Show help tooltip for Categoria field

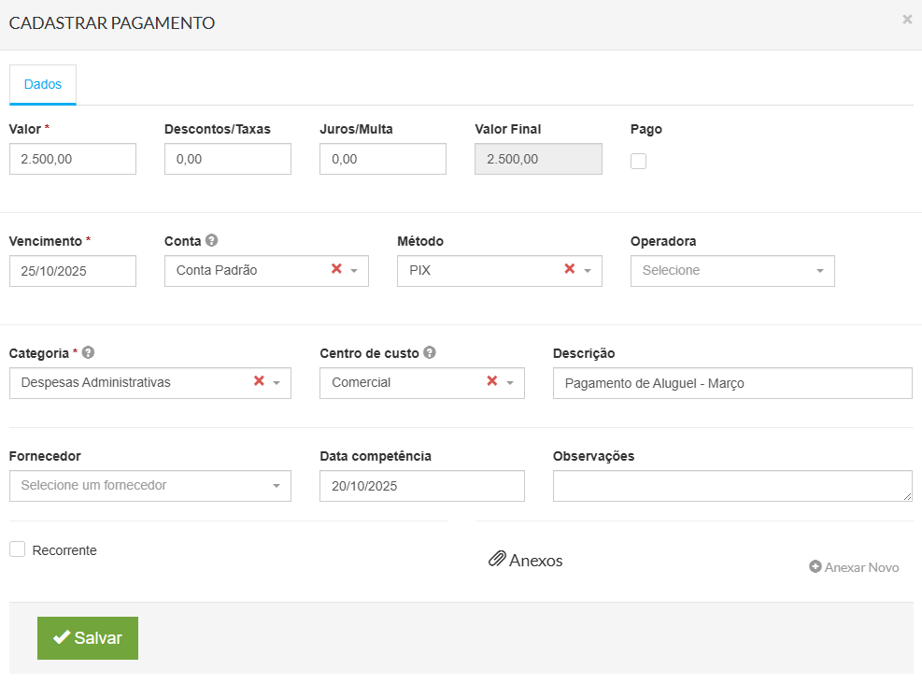[89, 353]
